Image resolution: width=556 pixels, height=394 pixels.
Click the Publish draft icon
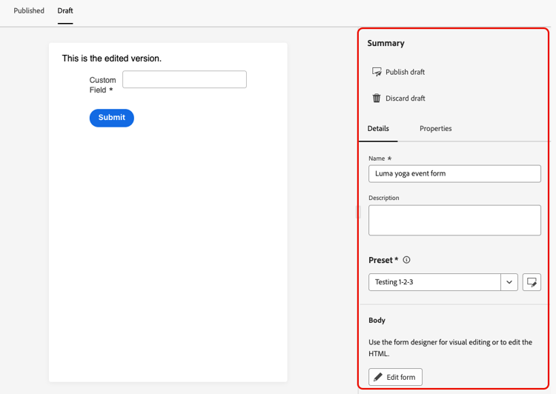coord(377,72)
